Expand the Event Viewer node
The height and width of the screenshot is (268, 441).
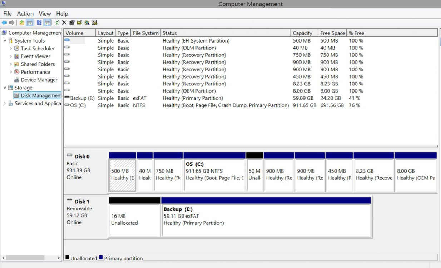tap(11, 56)
